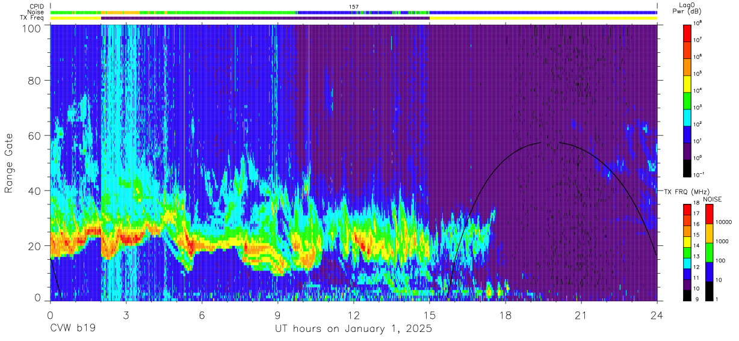
Task: Select the x-axis tick label 21
Action: [x=581, y=315]
